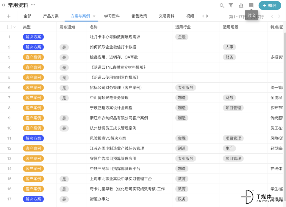Open record 招标公司财务管理（客户案例）
This screenshot has height=207, width=286.
tap(116, 88)
